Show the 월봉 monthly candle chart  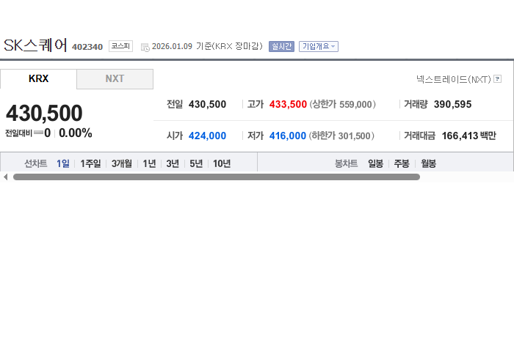coord(428,163)
